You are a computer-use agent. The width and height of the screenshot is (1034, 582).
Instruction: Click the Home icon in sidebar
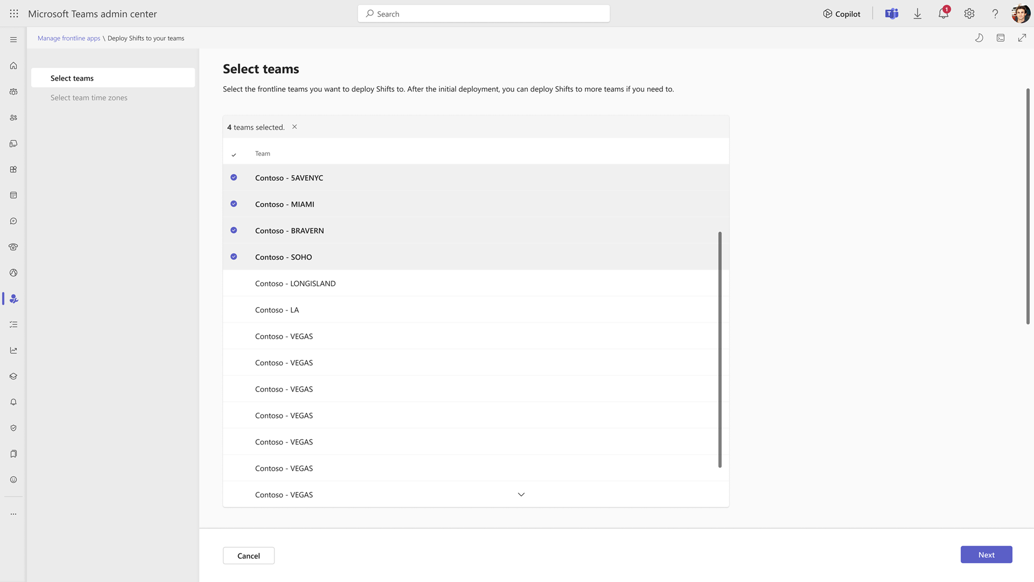click(x=13, y=66)
